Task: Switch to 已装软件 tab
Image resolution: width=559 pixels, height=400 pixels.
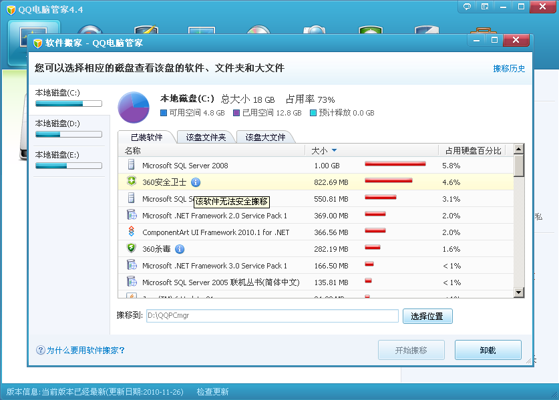Action: (146, 138)
